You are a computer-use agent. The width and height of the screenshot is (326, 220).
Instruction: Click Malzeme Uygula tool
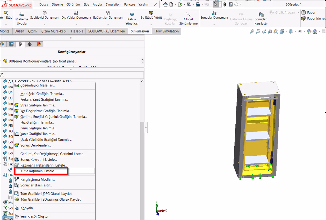click(x=22, y=19)
